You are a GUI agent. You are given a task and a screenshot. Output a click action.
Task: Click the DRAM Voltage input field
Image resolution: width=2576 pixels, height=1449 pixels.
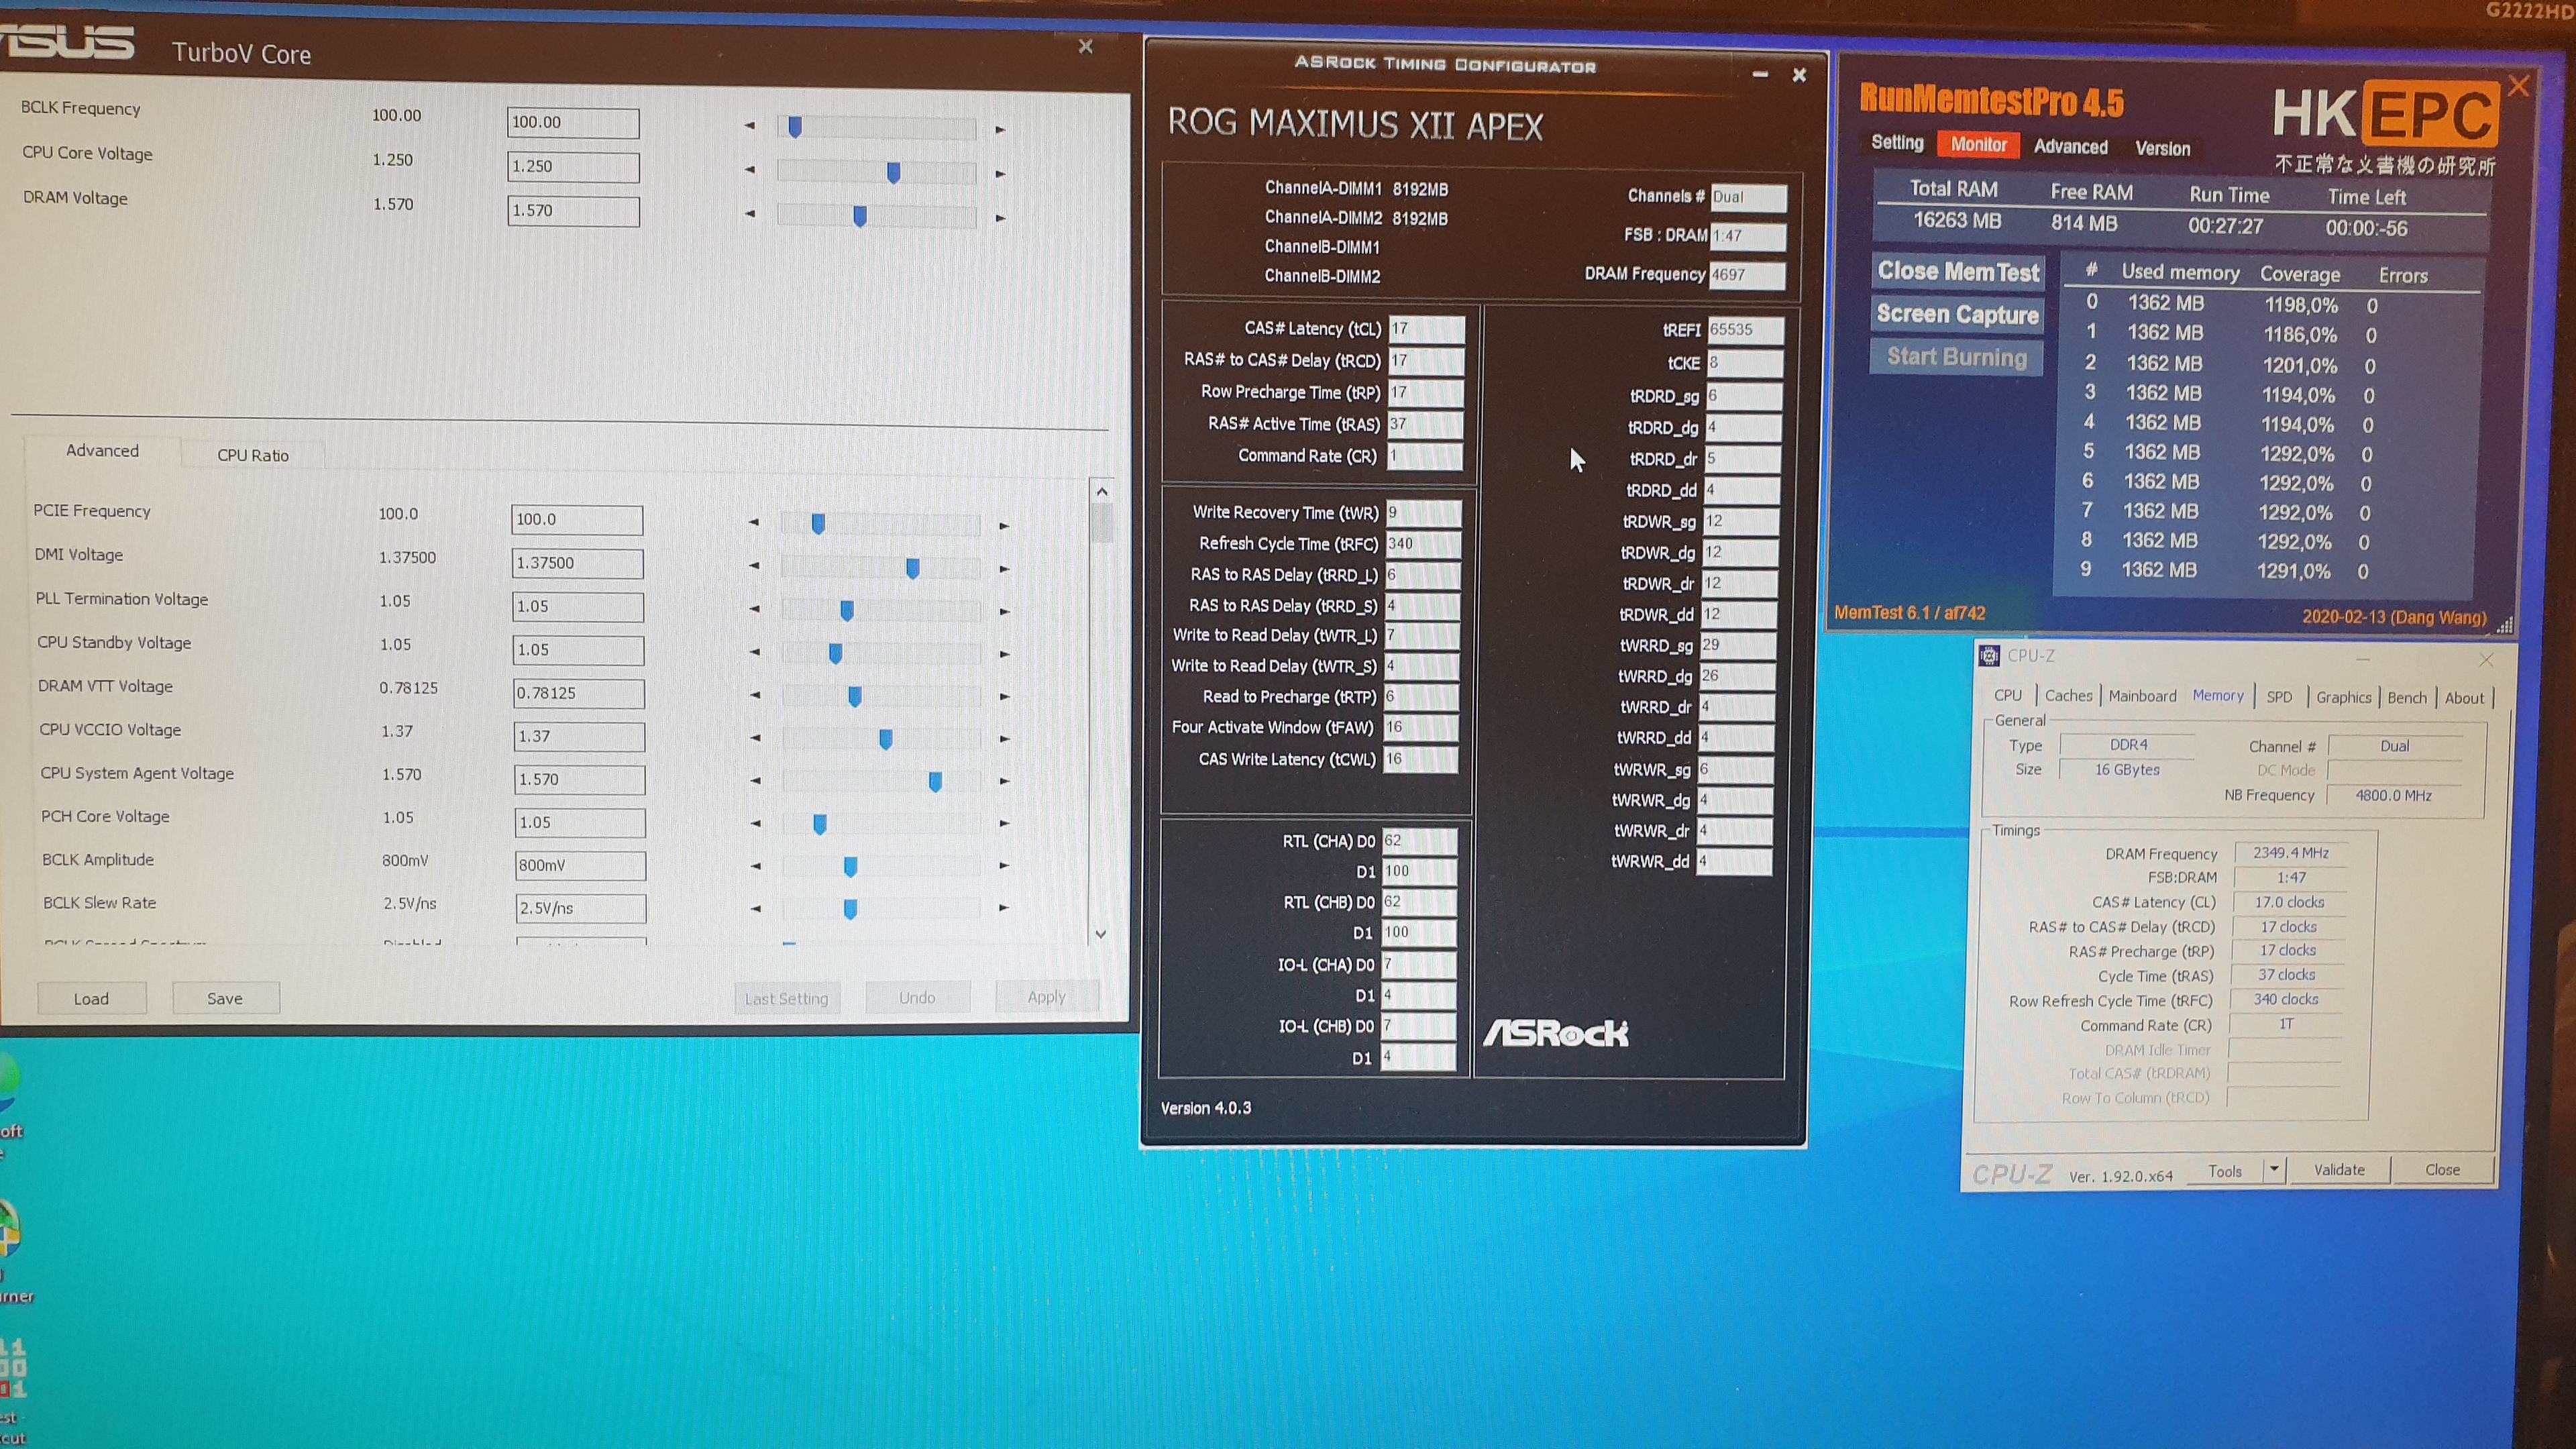click(x=573, y=211)
